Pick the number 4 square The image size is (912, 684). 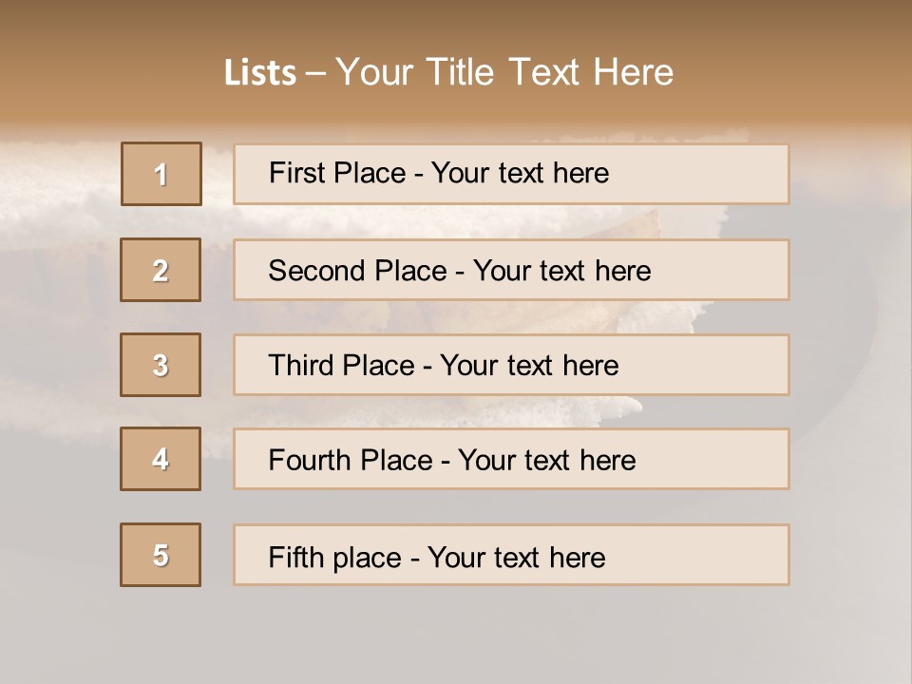point(161,459)
